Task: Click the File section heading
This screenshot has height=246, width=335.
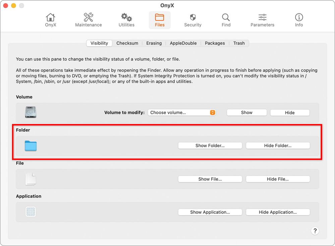Action: point(20,163)
